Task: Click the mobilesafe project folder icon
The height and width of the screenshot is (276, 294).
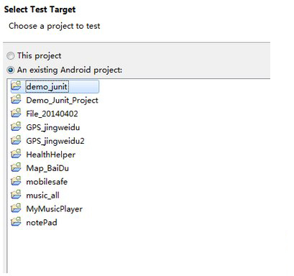Action: click(x=16, y=181)
